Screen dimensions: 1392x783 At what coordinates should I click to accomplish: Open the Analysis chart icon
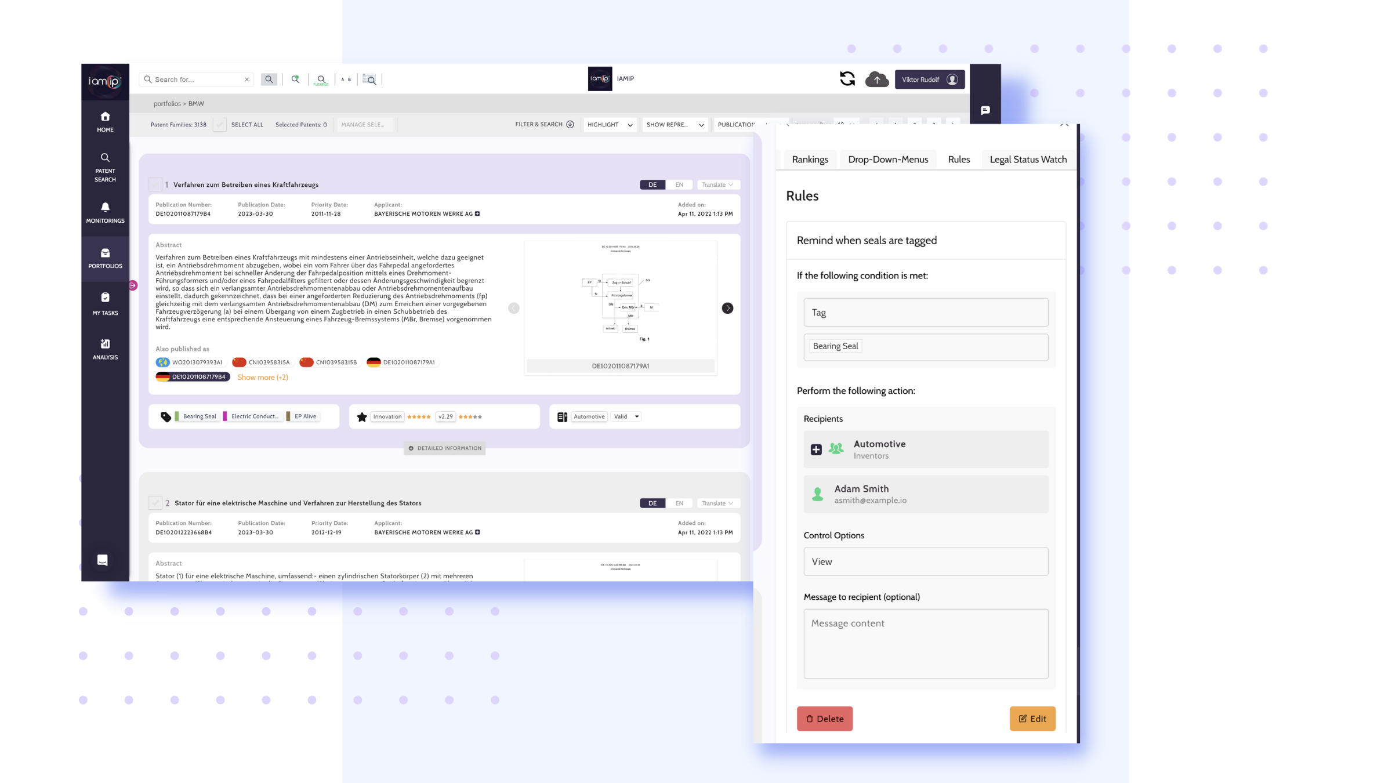click(x=105, y=344)
